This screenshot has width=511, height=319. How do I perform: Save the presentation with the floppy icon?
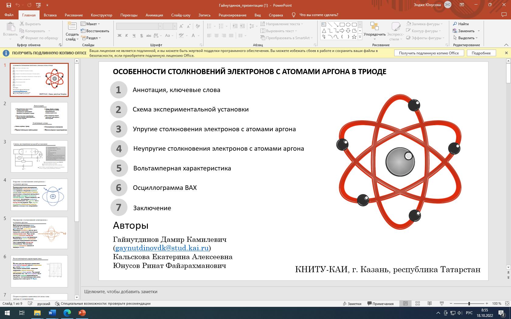pyautogui.click(x=9, y=5)
